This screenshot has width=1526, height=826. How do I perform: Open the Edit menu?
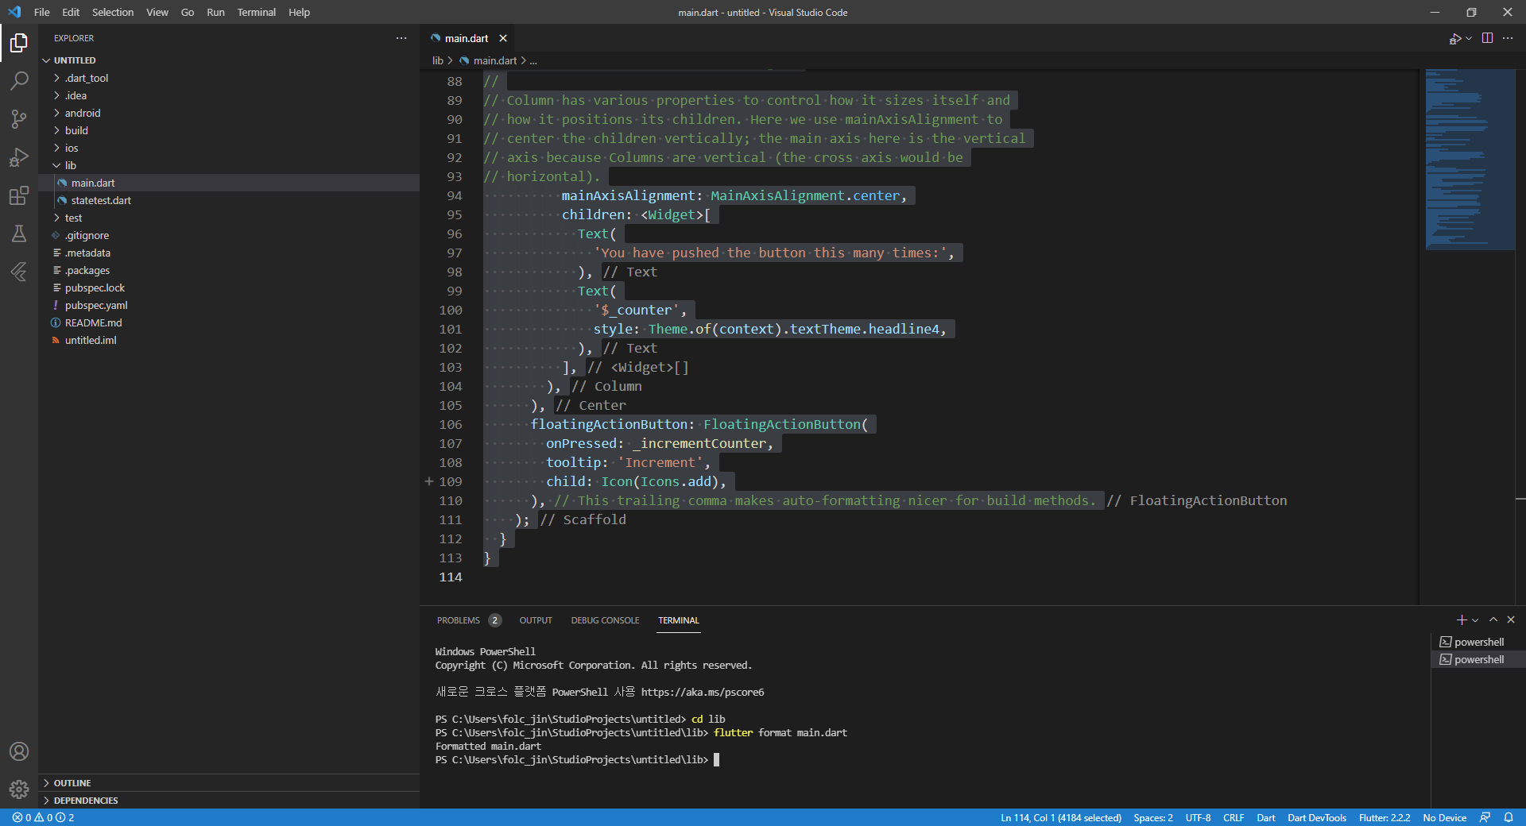point(71,12)
